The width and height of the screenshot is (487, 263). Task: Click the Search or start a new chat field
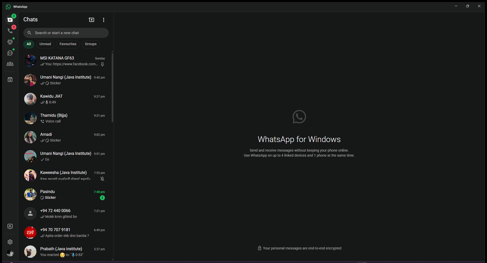(x=66, y=33)
